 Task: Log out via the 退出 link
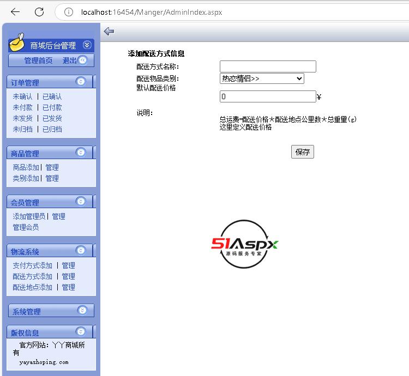(69, 60)
